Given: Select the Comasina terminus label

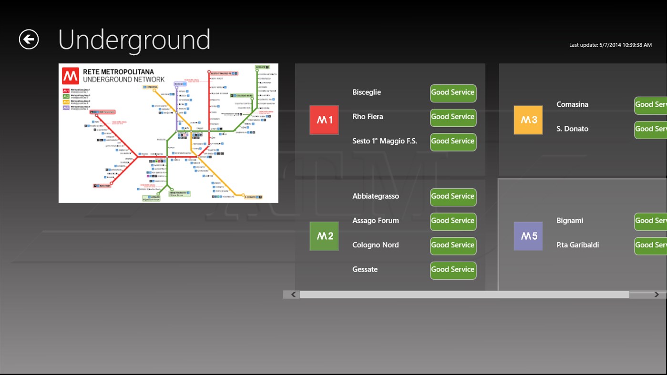Looking at the screenshot, I should 572,104.
